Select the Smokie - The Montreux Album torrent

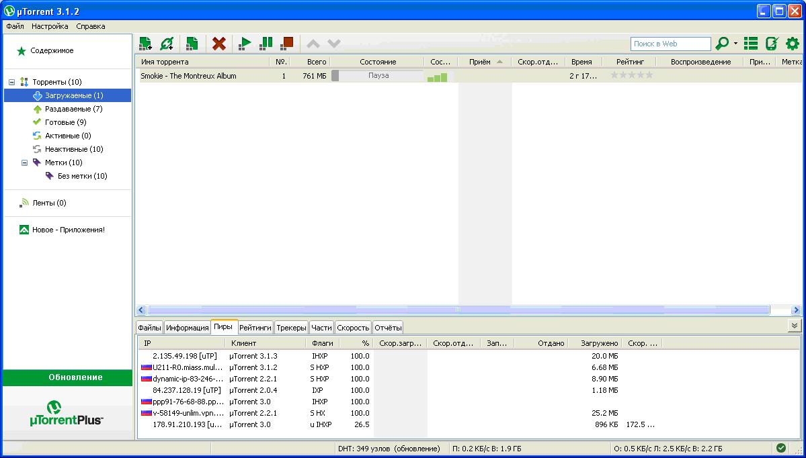[x=188, y=76]
